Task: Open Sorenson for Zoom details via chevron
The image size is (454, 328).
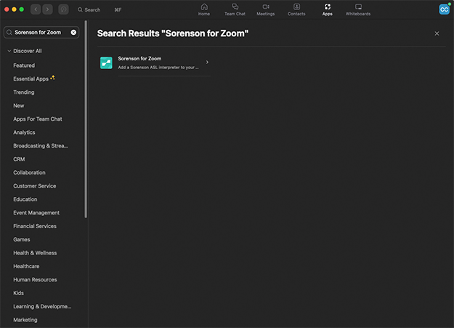Action: (x=207, y=62)
